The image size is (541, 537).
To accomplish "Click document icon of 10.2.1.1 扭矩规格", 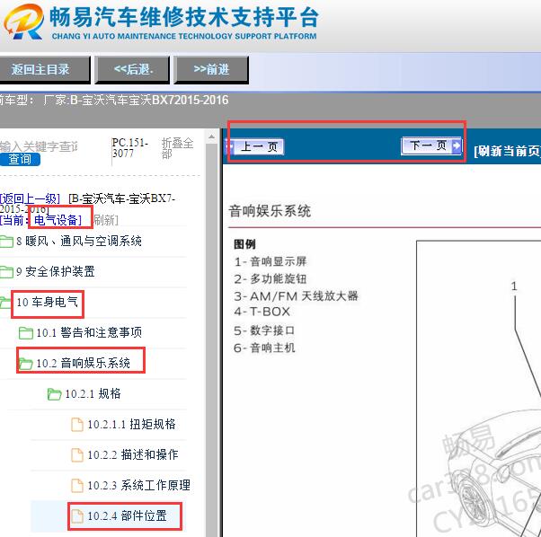I will [x=77, y=424].
